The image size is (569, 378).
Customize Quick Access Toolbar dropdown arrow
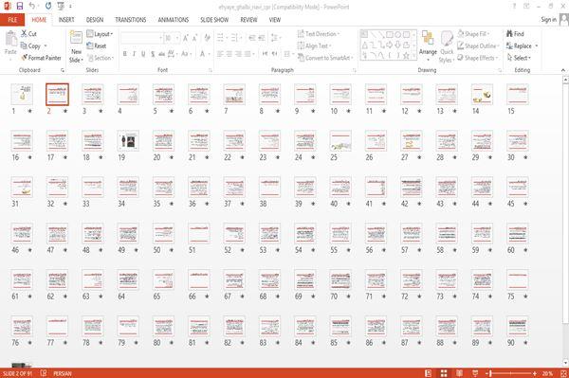pos(70,7)
